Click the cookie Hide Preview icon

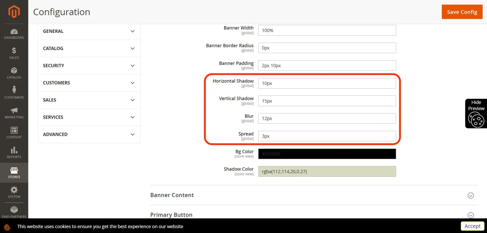click(x=476, y=120)
